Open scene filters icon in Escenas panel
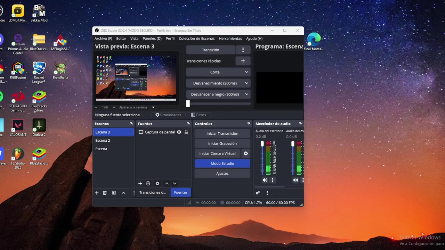Screen dimensions: 445x250 [114, 193]
